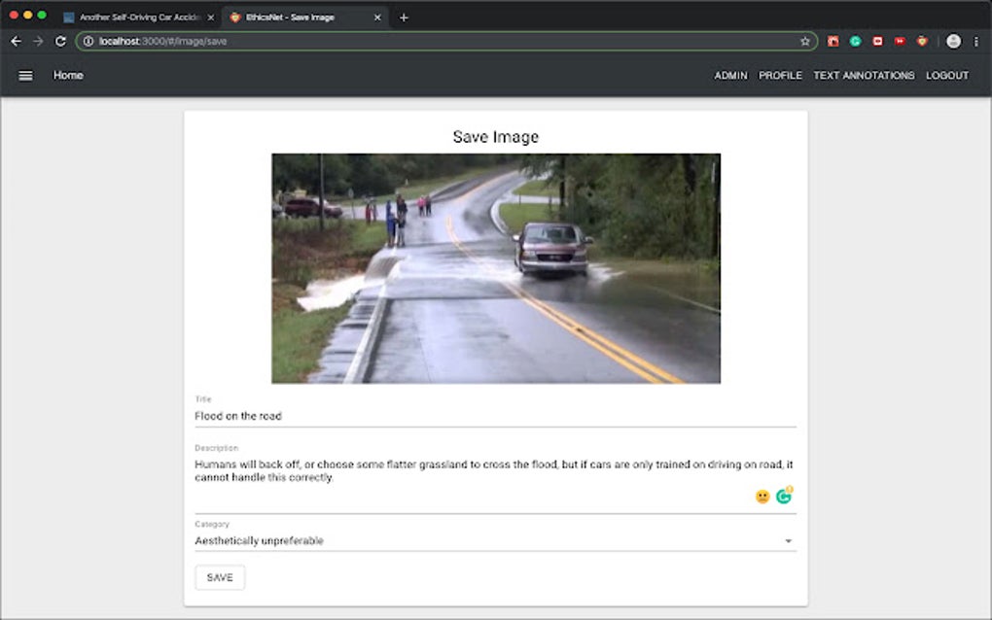
Task: Open the TEXT ANNOTATIONS page
Action: click(864, 75)
